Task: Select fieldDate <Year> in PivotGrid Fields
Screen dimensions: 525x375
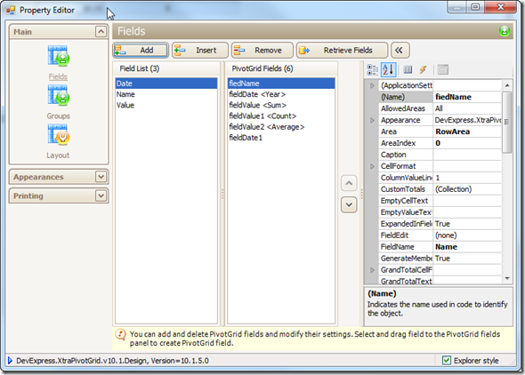Action: (281, 94)
